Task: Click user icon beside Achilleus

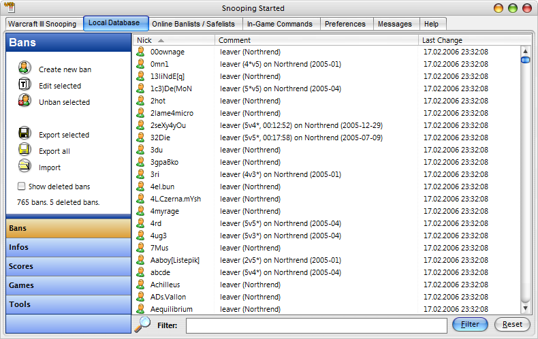Action: coord(140,285)
